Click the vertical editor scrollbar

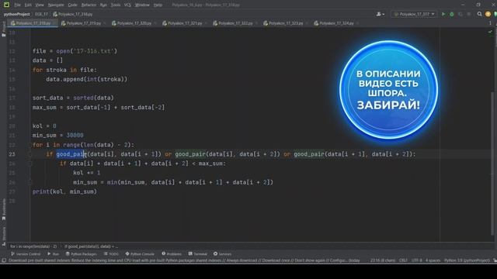(x=492, y=163)
